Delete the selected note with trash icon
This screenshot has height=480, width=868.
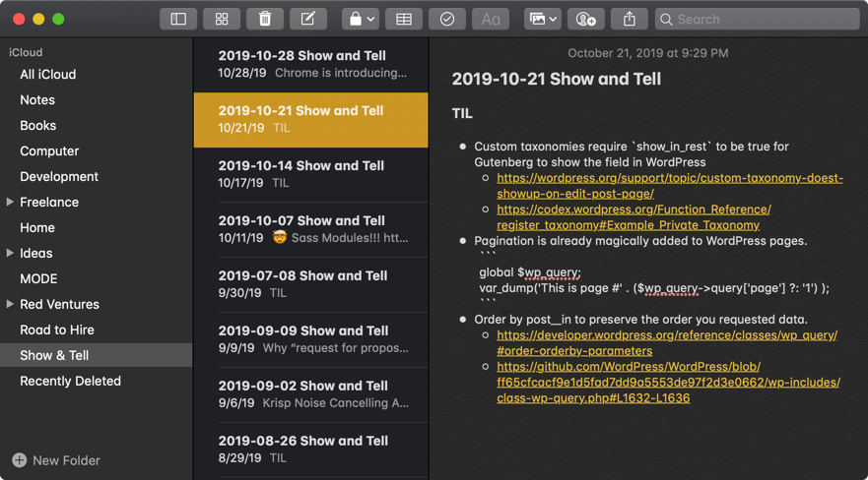click(265, 20)
